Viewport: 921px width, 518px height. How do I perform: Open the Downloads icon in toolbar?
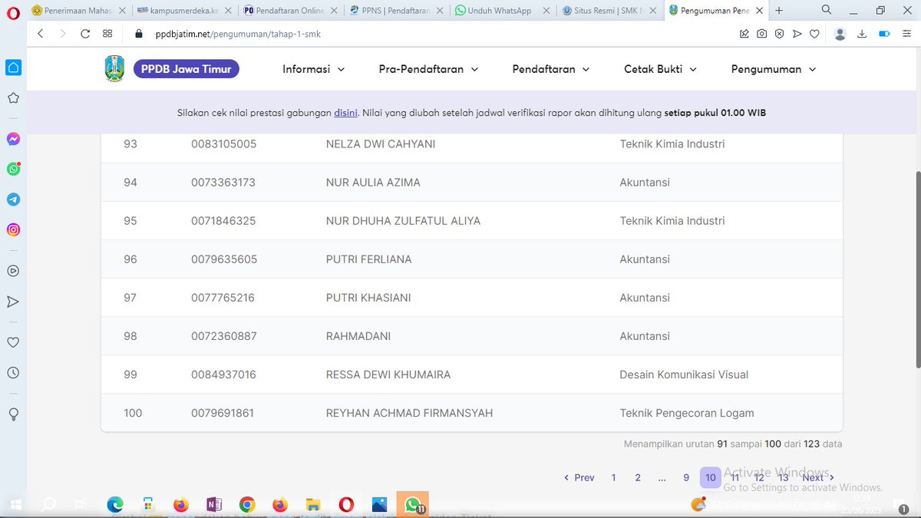862,34
